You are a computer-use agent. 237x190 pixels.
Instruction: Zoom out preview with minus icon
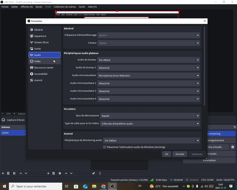click(3, 114)
